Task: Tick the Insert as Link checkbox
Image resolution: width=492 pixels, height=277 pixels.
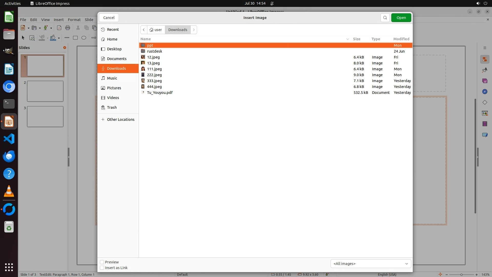Action: 102,268
